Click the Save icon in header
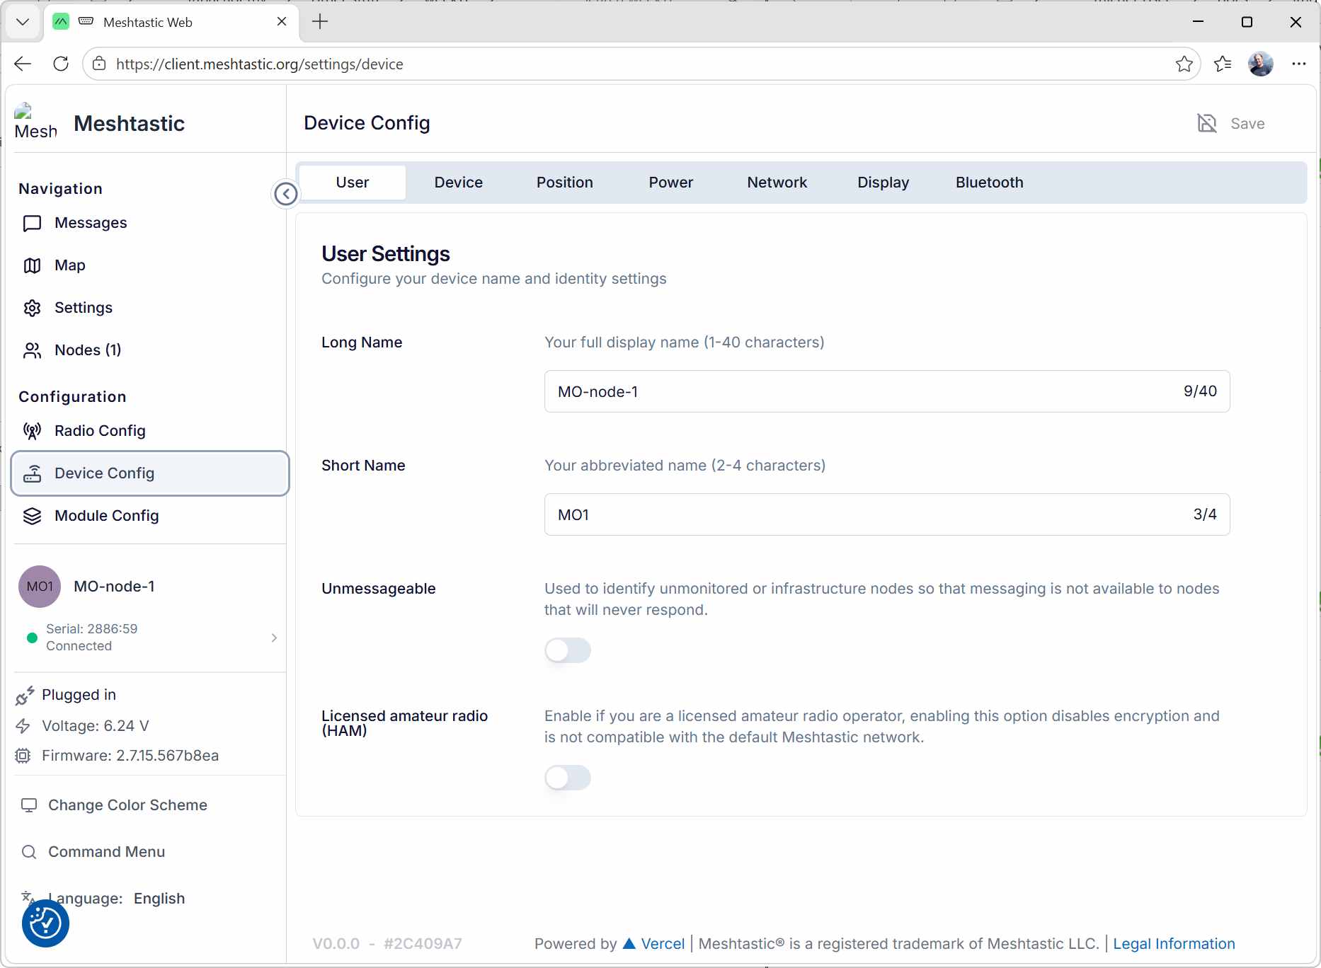 pyautogui.click(x=1207, y=123)
